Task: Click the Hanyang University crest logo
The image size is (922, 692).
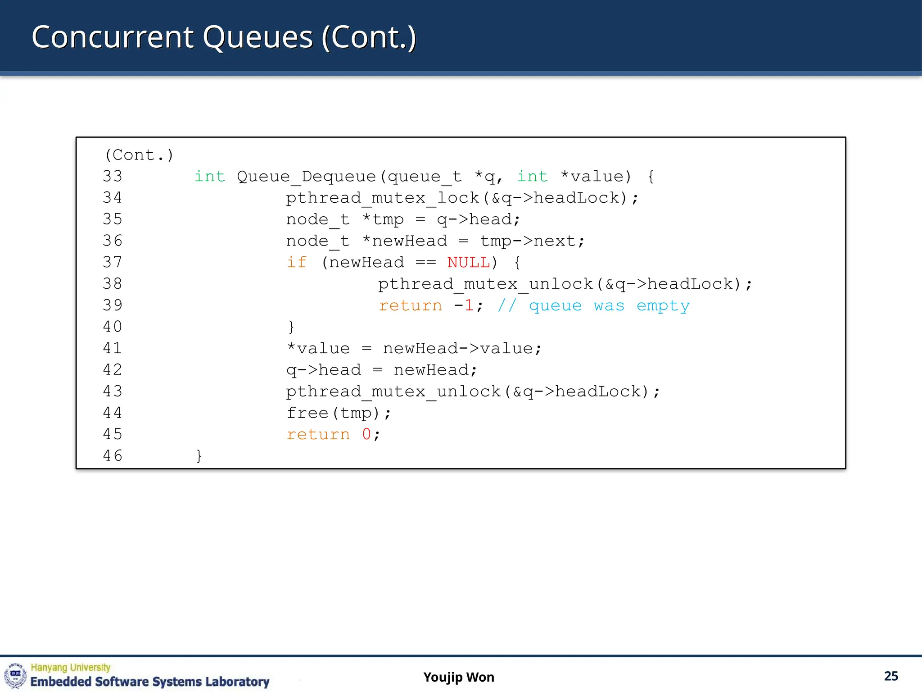Action: pyautogui.click(x=15, y=675)
